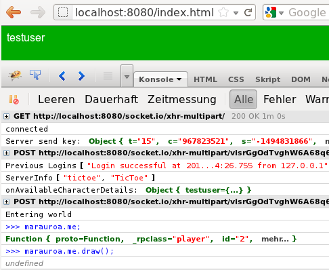Viewport: 329px width, 270px height.
Task: Go to next Firebug panel location
Action: coord(81,76)
